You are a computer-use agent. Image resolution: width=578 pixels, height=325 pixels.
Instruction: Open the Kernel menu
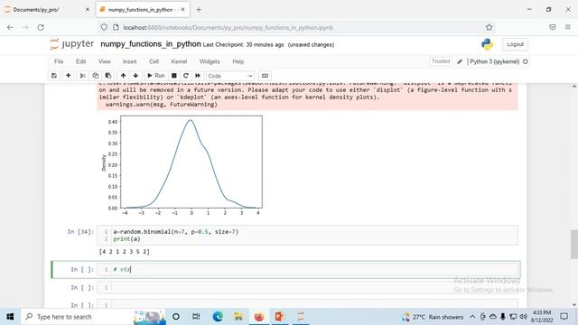(x=179, y=61)
